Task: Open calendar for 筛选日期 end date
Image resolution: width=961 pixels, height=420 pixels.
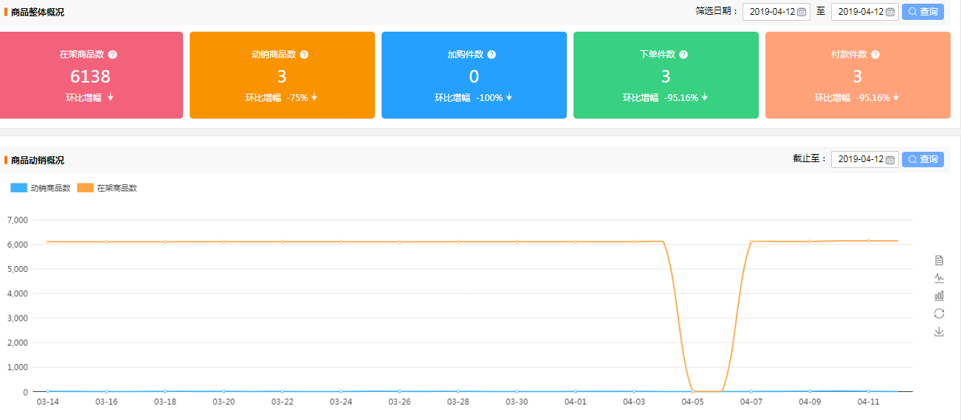Action: [890, 12]
